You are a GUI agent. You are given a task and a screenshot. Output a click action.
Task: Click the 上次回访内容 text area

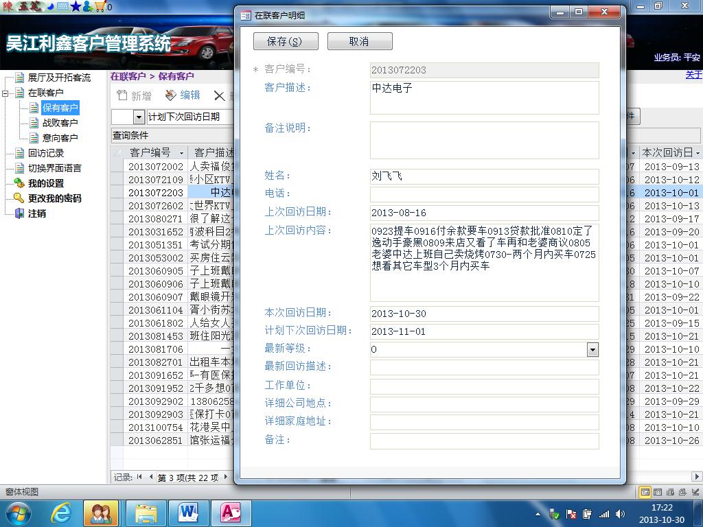(x=484, y=263)
